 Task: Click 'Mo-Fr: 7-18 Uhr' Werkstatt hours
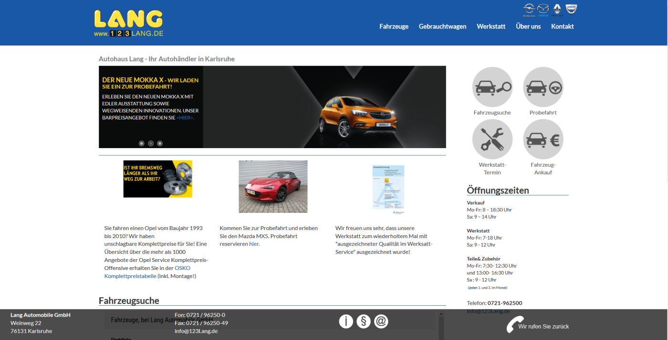[484, 238]
